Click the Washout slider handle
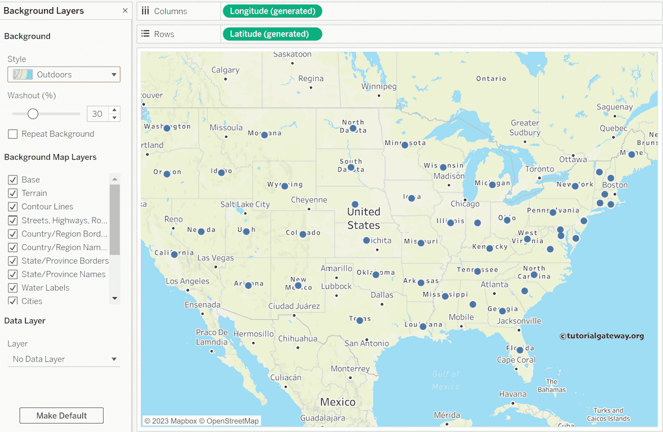This screenshot has width=663, height=432. click(32, 113)
